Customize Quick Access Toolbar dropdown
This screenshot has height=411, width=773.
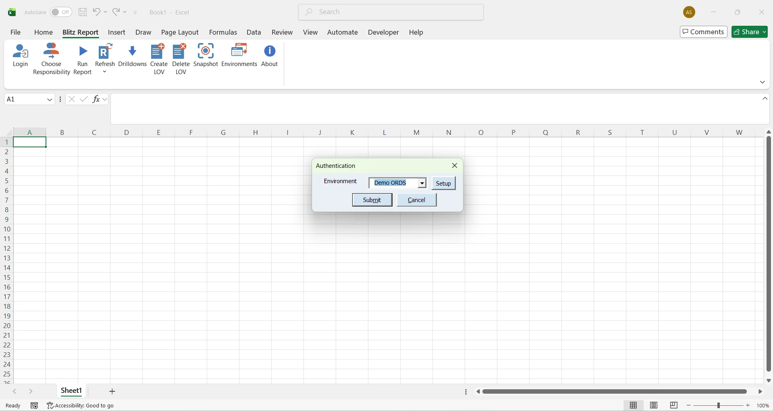point(136,12)
